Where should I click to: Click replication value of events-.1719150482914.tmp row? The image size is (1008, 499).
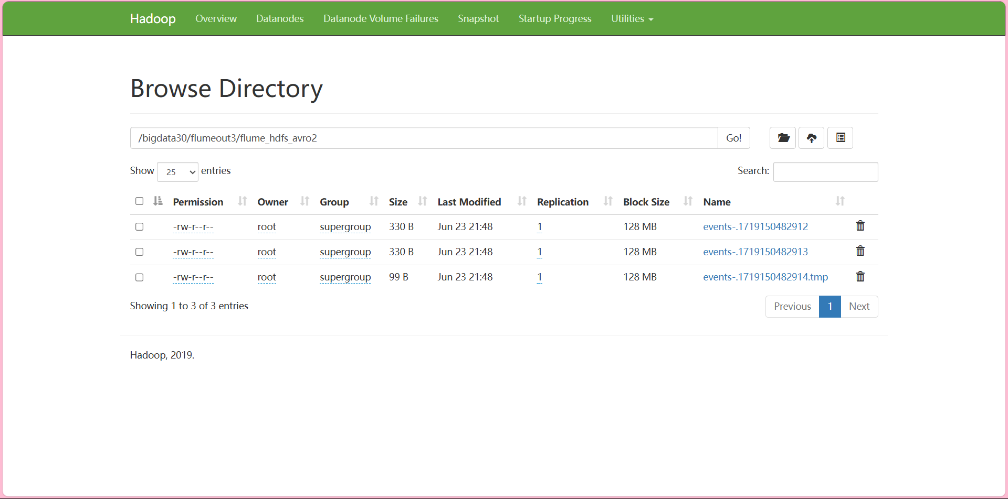pos(540,277)
